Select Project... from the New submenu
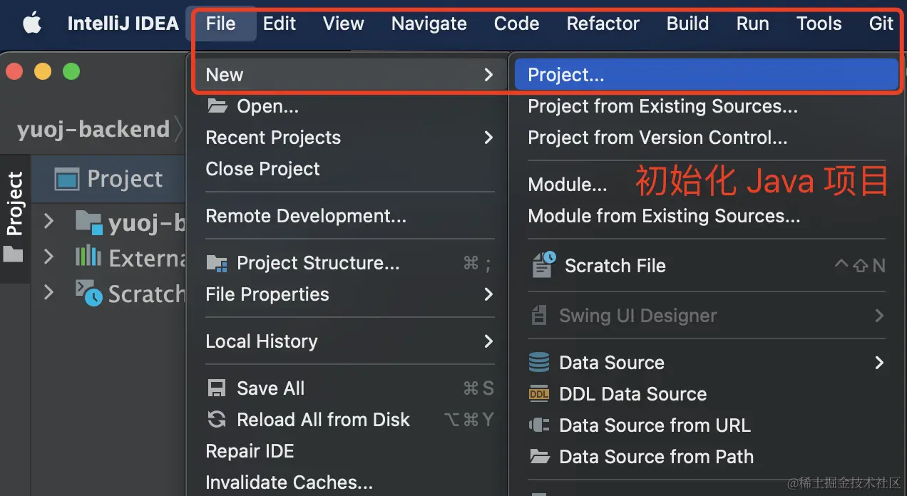The image size is (907, 496). (565, 75)
